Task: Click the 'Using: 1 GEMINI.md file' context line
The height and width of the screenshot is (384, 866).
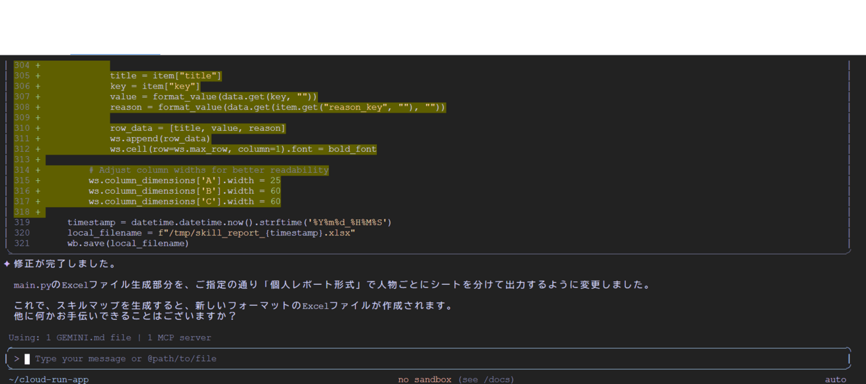Action: click(x=70, y=337)
